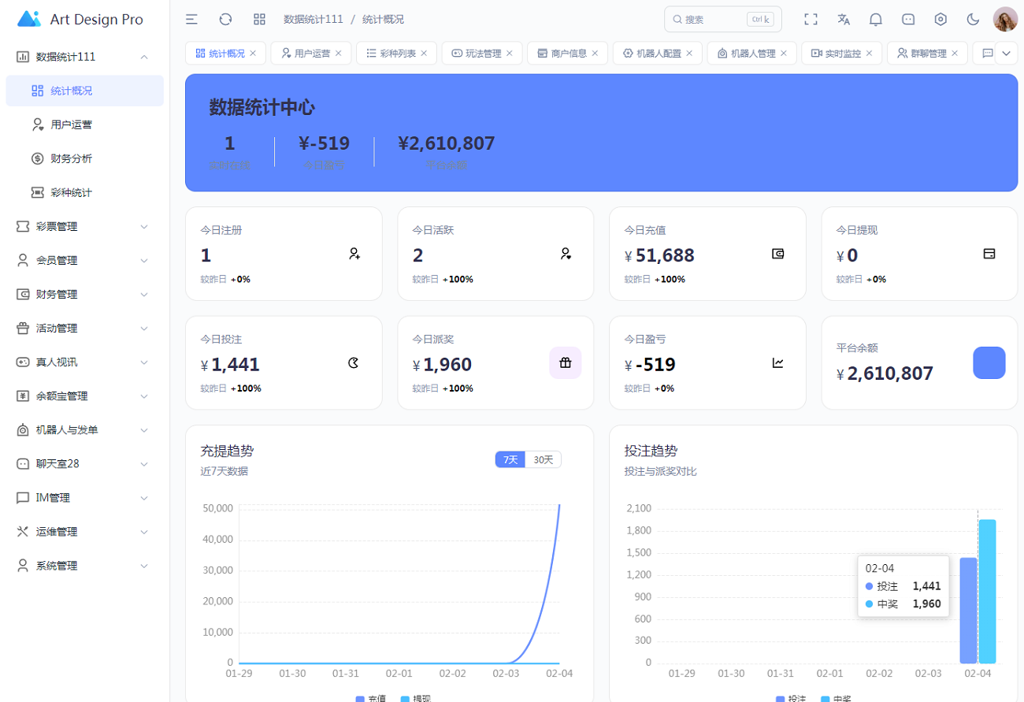The height and width of the screenshot is (702, 1024).
Task: Switch to the 玩法管理 tab
Action: click(x=476, y=53)
